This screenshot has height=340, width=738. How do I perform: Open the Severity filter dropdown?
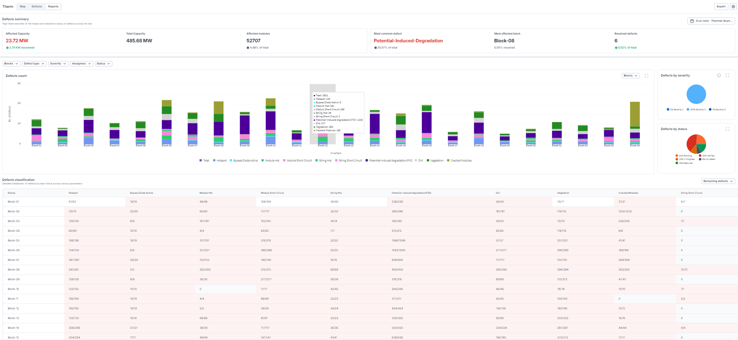pos(58,64)
